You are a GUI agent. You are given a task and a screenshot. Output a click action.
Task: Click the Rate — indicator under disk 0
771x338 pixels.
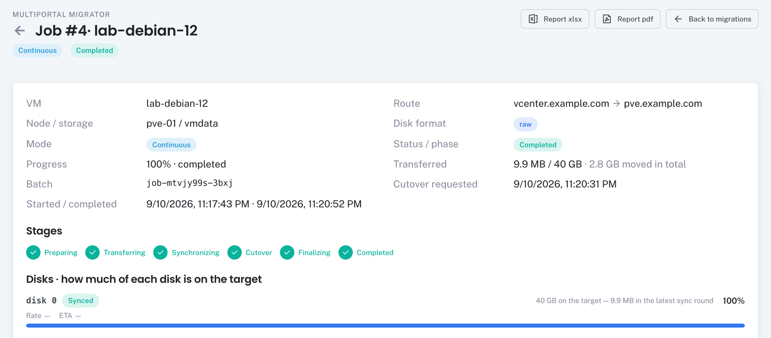[38, 316]
